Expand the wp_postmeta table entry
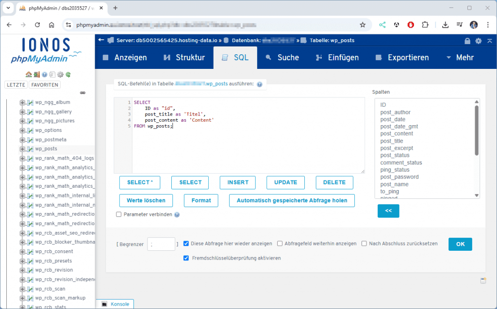Screen dimensions: 497x309 pos(22,139)
